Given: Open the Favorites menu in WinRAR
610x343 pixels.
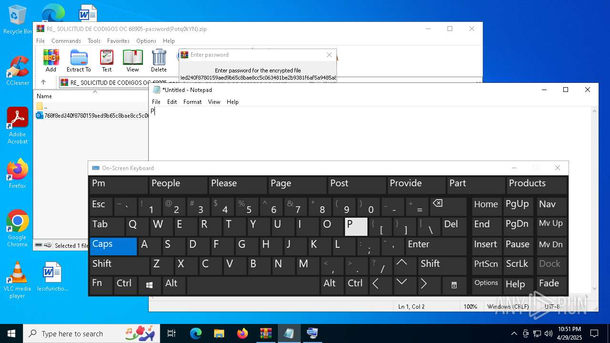Looking at the screenshot, I should pyautogui.click(x=118, y=41).
